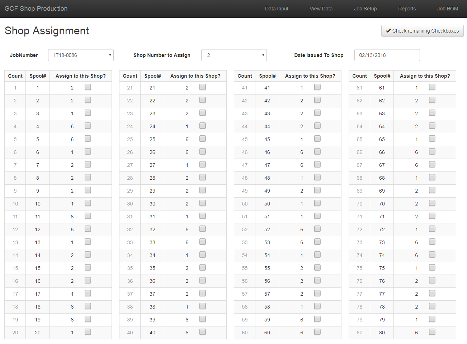The width and height of the screenshot is (467, 344).
Task: Tick the checkbox for spool 80
Action: pyautogui.click(x=432, y=332)
